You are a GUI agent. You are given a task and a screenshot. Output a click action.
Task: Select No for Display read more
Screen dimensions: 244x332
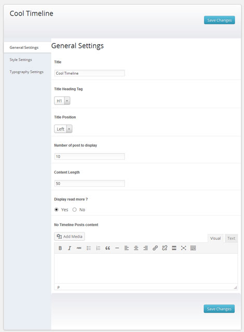(74, 210)
